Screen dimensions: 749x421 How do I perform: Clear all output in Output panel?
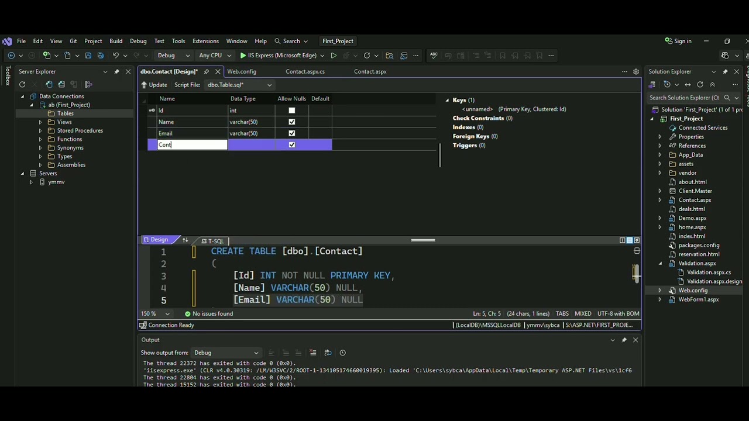pyautogui.click(x=313, y=353)
